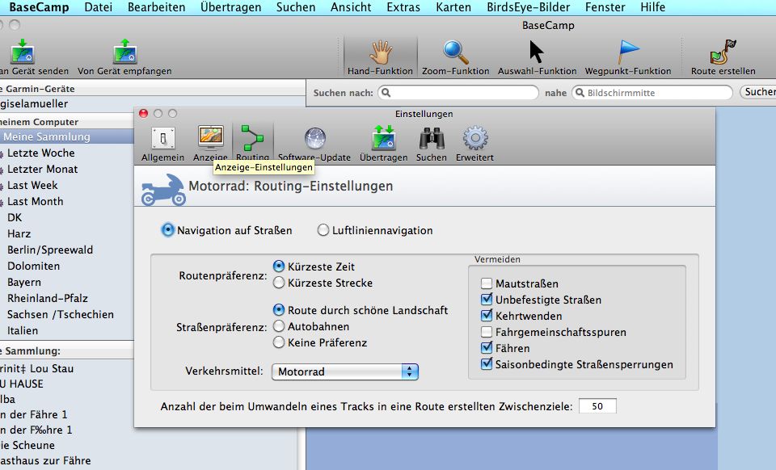Screen dimensions: 776x470
Task: Open the Datei menu
Action: click(98, 7)
